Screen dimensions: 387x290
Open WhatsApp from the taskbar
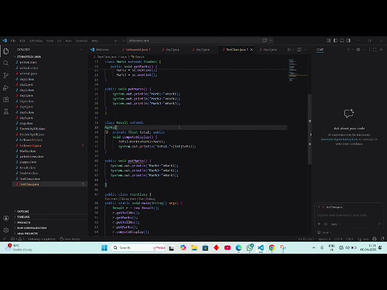tap(250, 248)
